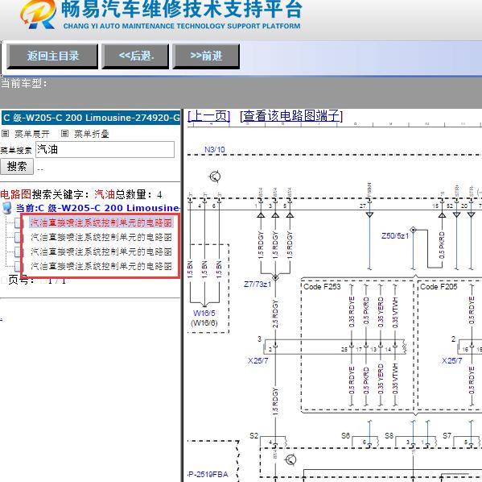Click the Code F205 text
The height and width of the screenshot is (482, 482).
[x=439, y=287]
